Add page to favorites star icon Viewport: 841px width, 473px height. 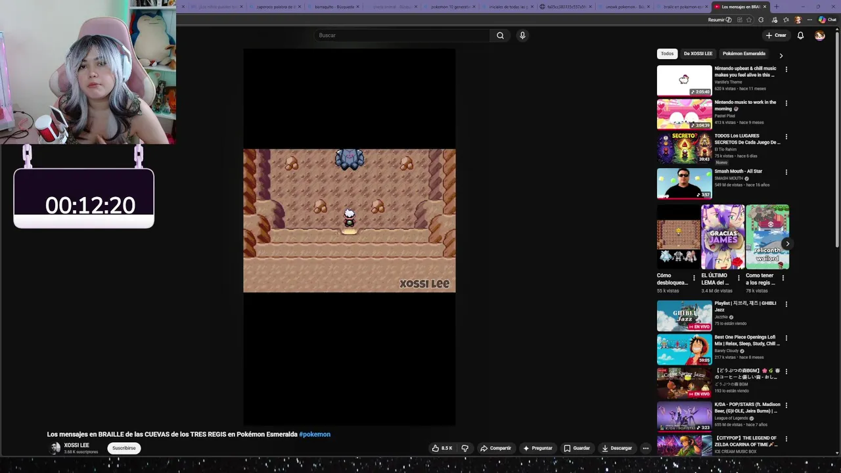(749, 20)
